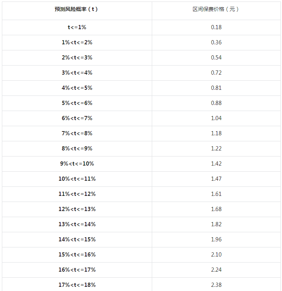
Task: Select the 15%<t<=16% range cell
Action: [77, 255]
